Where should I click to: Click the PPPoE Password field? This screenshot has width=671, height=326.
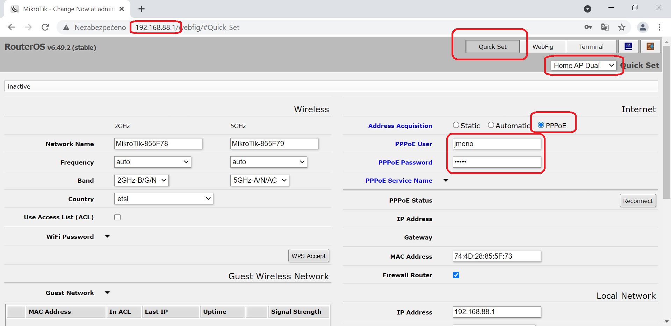click(x=497, y=162)
